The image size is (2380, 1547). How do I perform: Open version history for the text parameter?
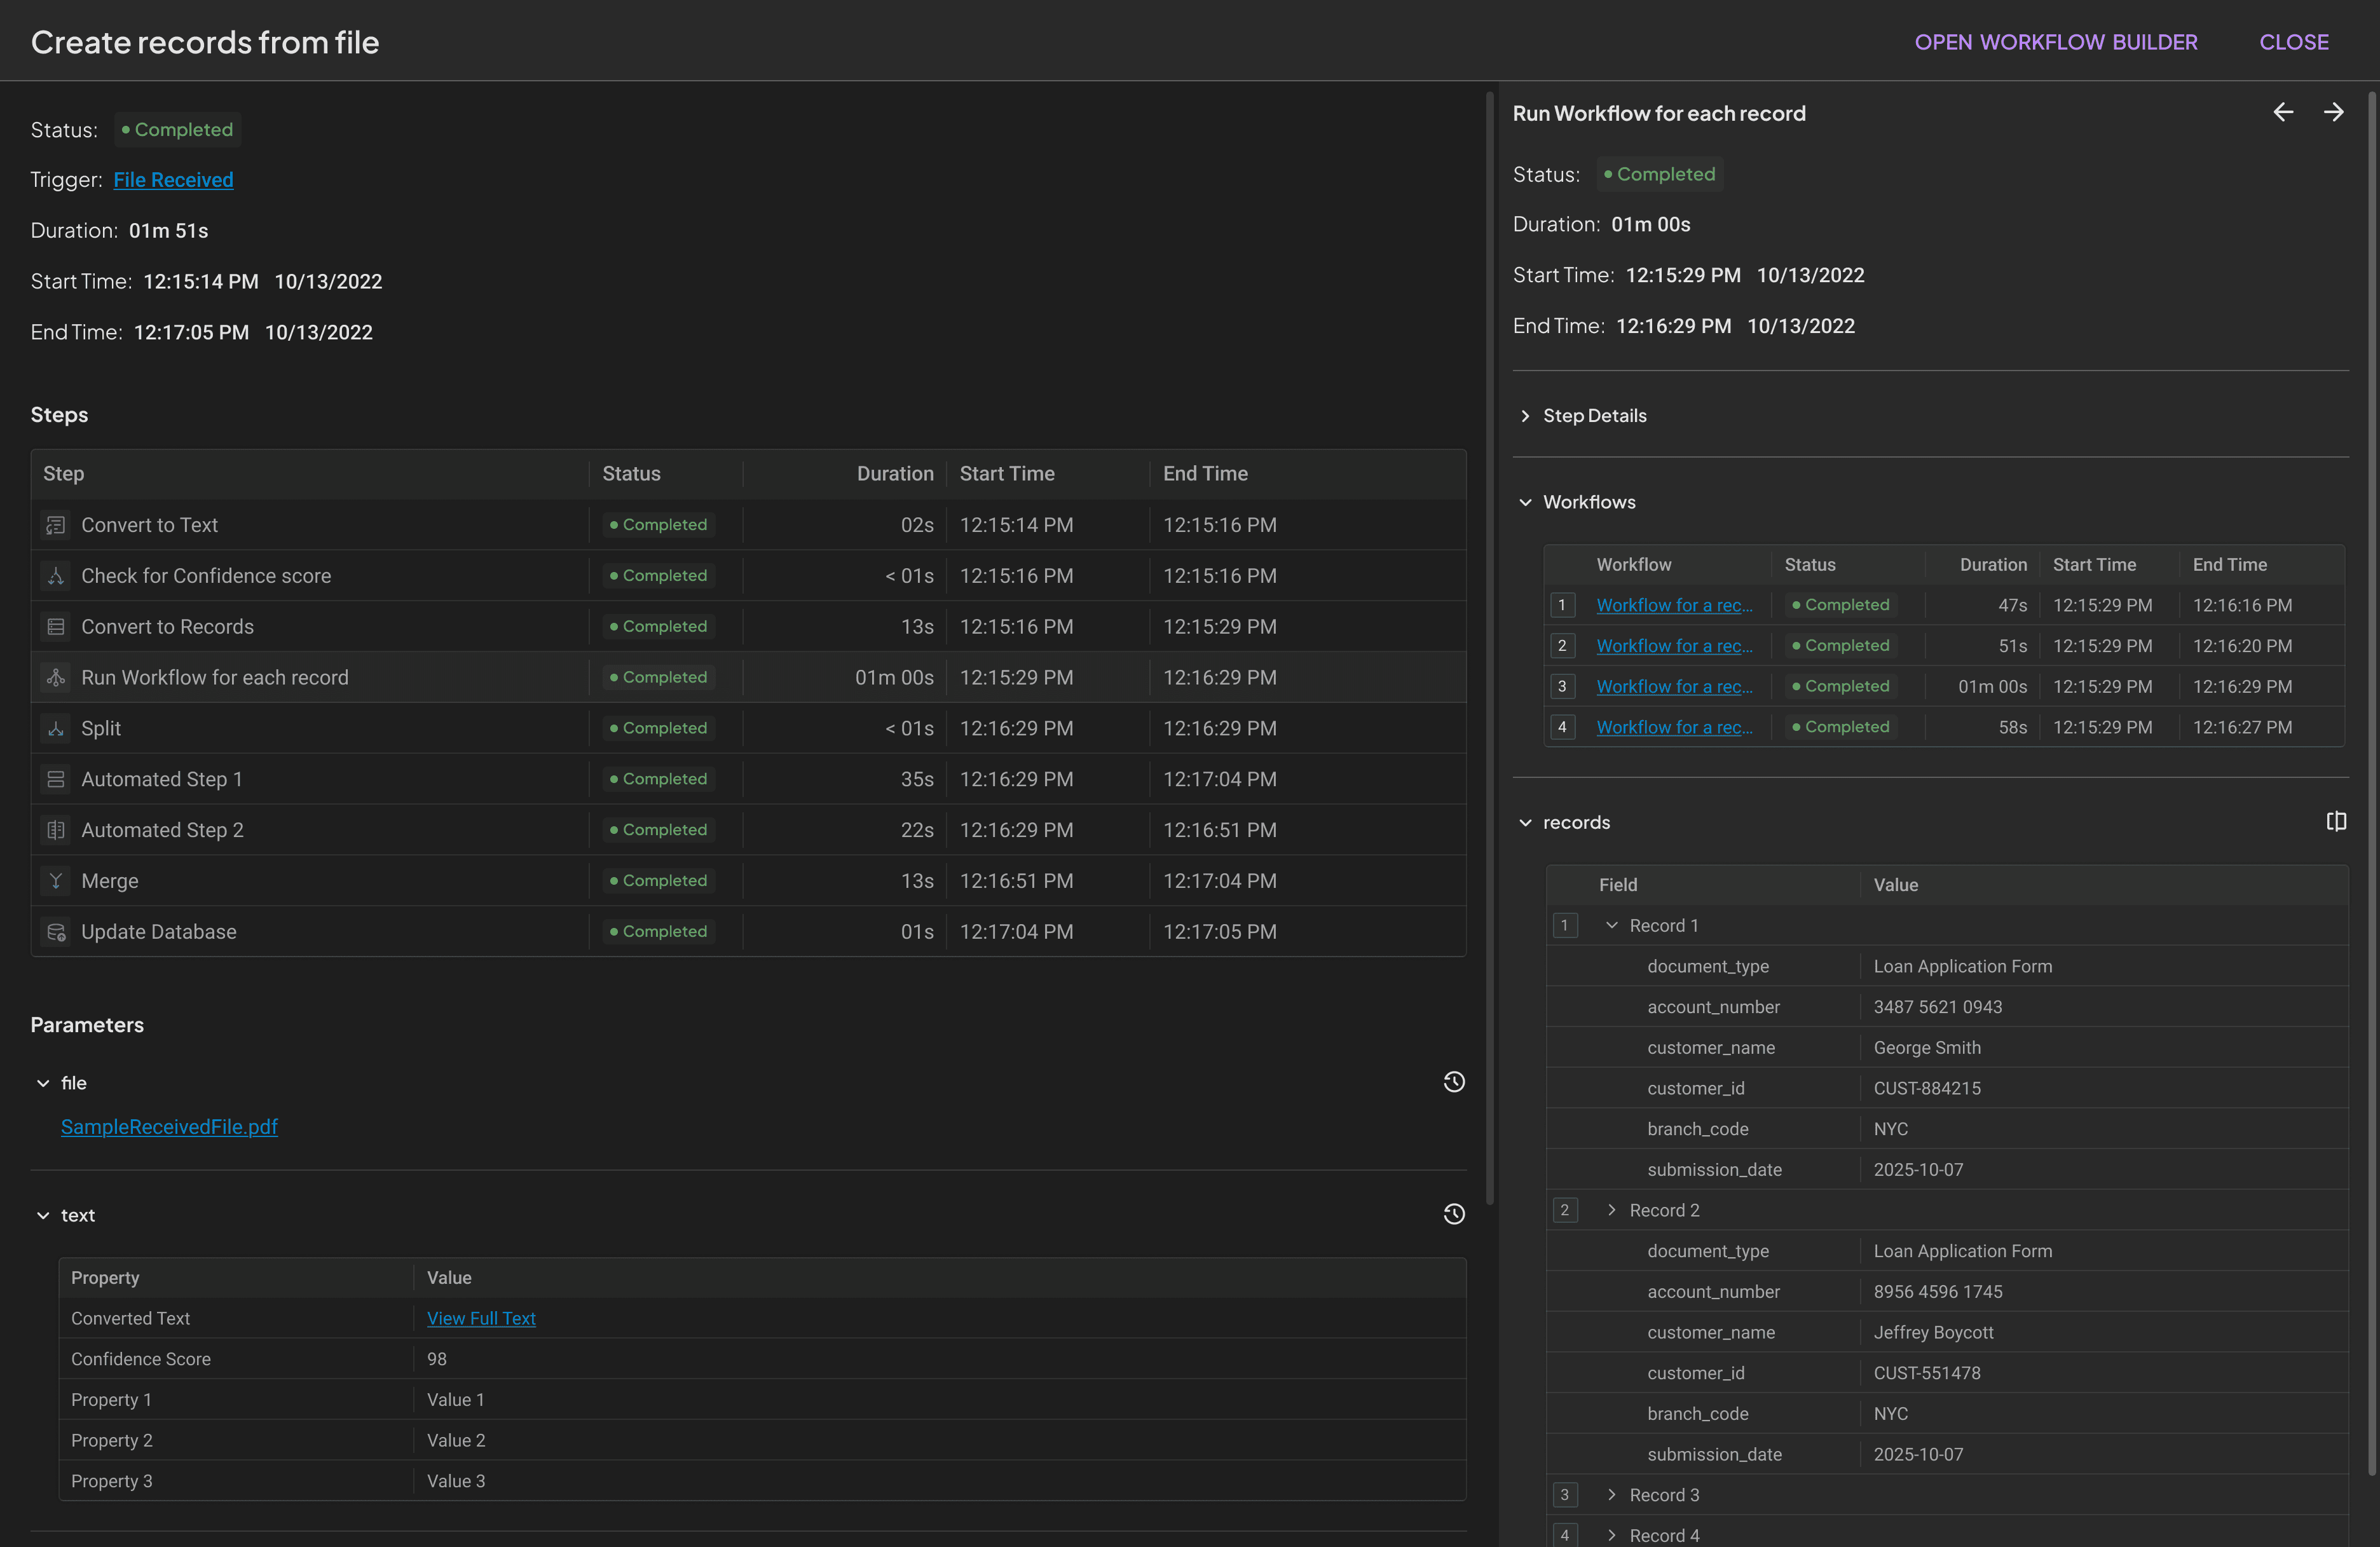[x=1453, y=1214]
